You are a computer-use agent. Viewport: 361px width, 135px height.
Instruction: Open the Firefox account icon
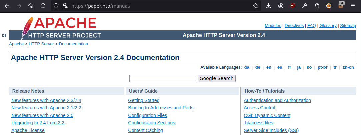(x=281, y=6)
